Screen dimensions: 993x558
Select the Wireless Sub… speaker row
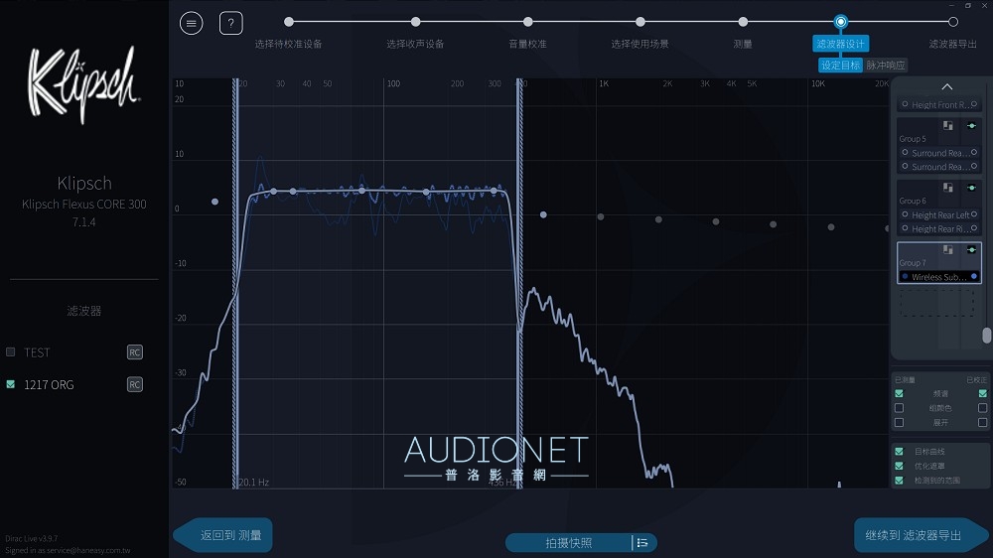pyautogui.click(x=939, y=277)
